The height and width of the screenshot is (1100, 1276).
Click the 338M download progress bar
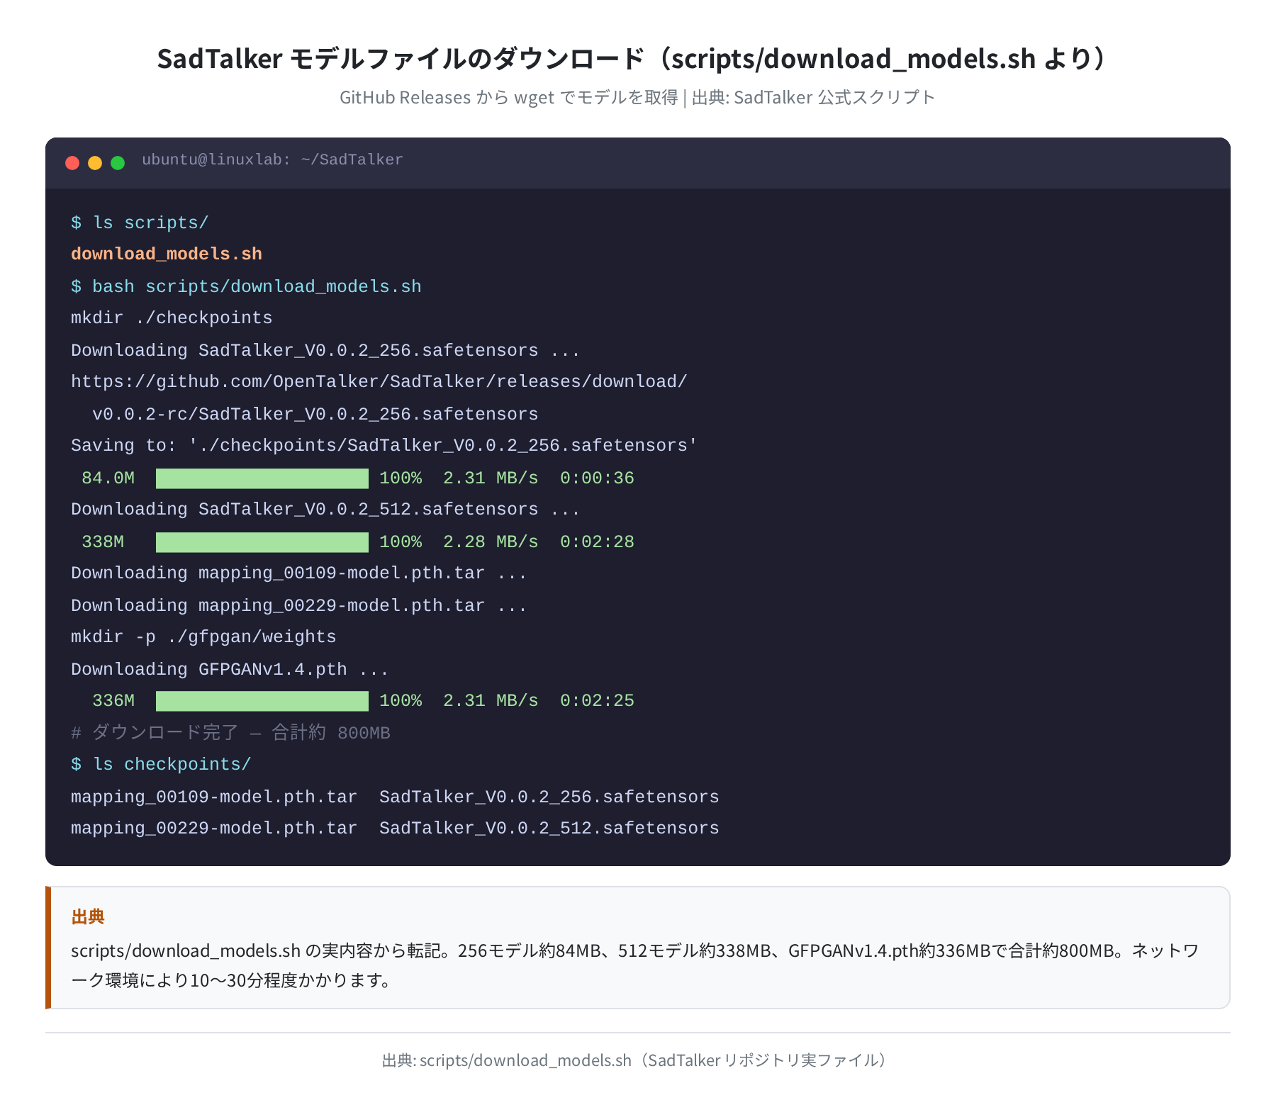[262, 542]
